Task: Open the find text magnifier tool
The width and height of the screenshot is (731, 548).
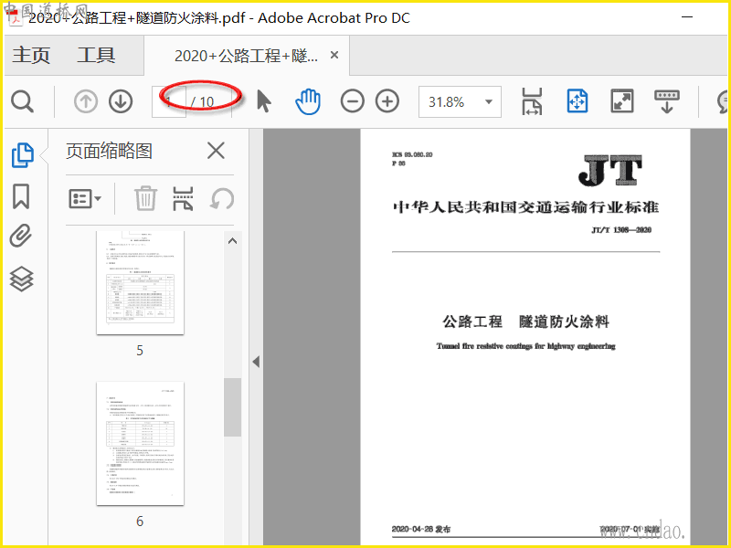Action: (x=22, y=101)
